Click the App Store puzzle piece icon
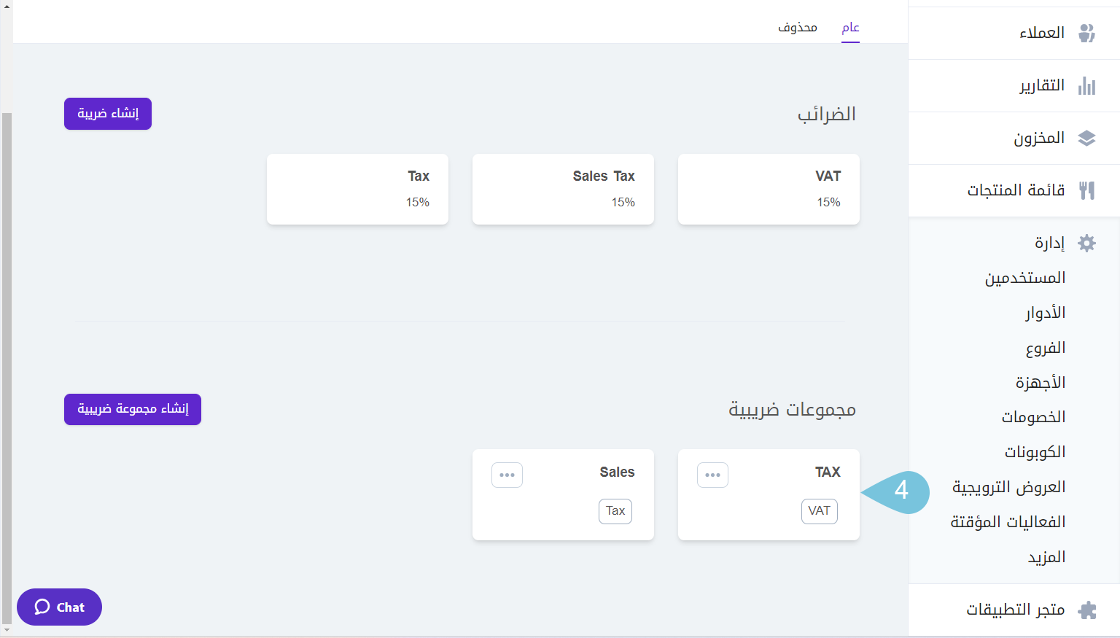Viewport: 1120px width, 638px height. coord(1086,610)
